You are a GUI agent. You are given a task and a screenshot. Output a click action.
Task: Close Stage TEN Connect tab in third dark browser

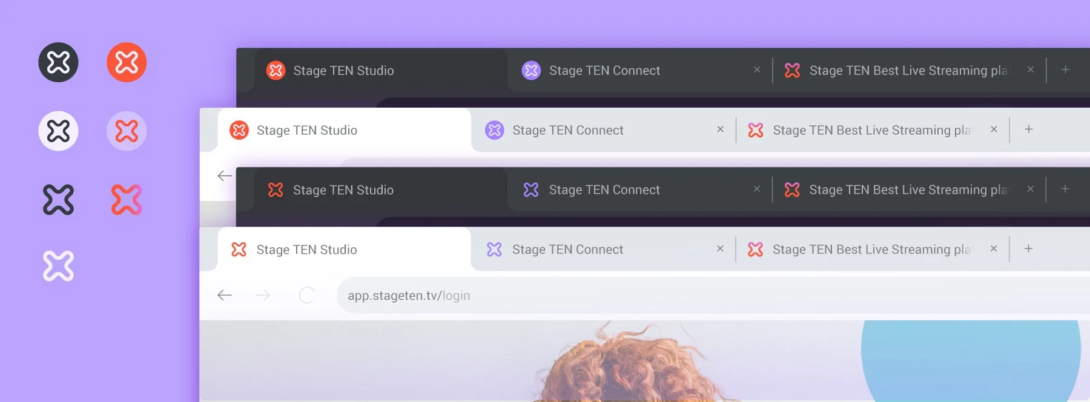coord(757,189)
